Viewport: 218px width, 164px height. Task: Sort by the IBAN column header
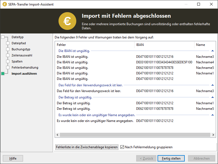coord(164,45)
